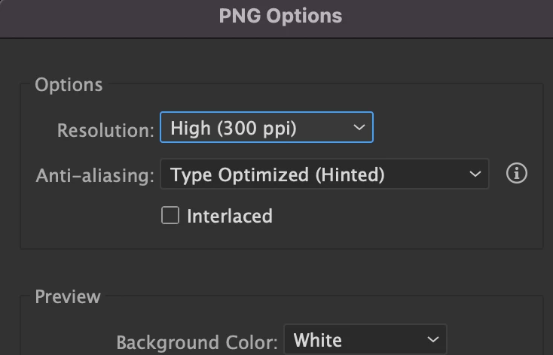This screenshot has width=553, height=355.
Task: Click the Background Color field label
Action: click(197, 342)
